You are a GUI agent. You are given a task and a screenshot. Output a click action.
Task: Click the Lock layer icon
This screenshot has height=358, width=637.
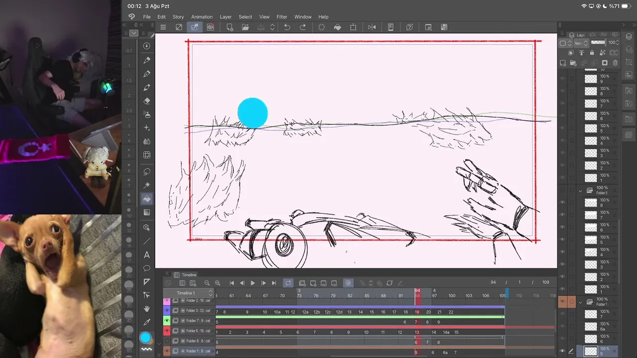(592, 53)
